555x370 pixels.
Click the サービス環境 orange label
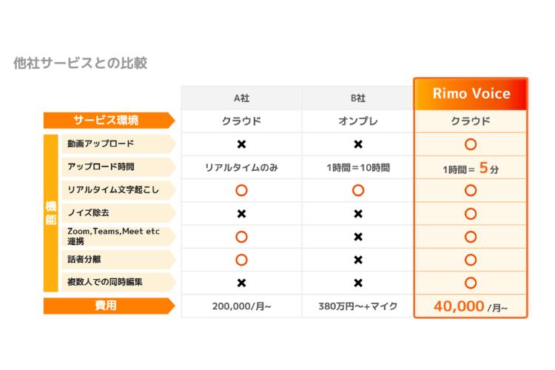[109, 121]
